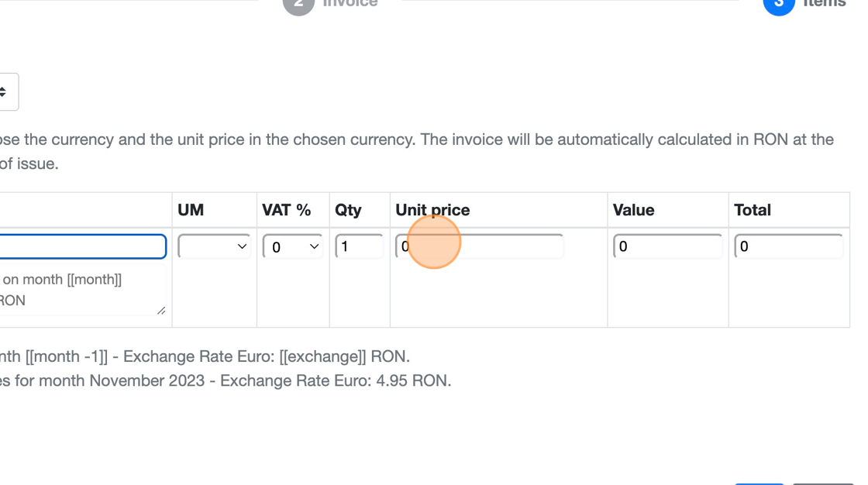Click the Unit price column header
This screenshot has width=868, height=485.
pos(432,210)
